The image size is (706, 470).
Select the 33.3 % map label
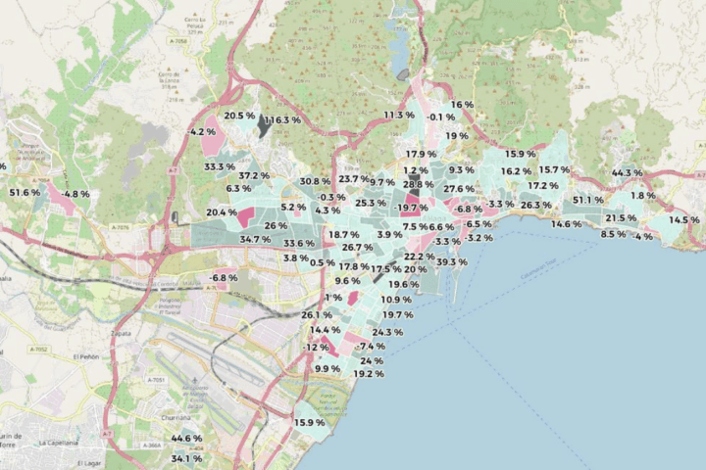(219, 167)
